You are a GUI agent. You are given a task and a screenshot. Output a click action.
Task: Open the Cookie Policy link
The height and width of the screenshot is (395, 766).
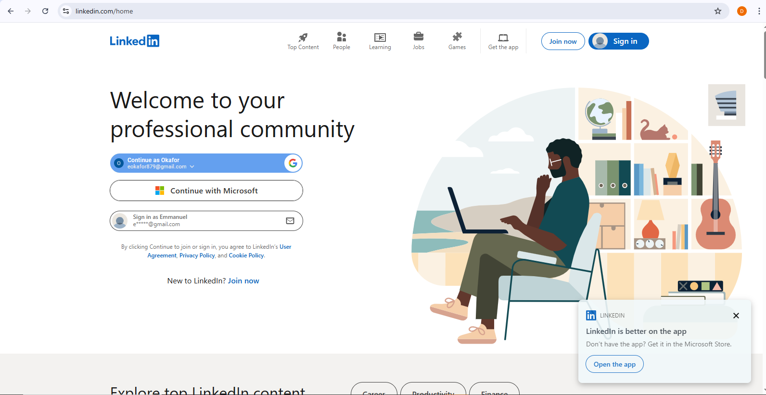[246, 255]
